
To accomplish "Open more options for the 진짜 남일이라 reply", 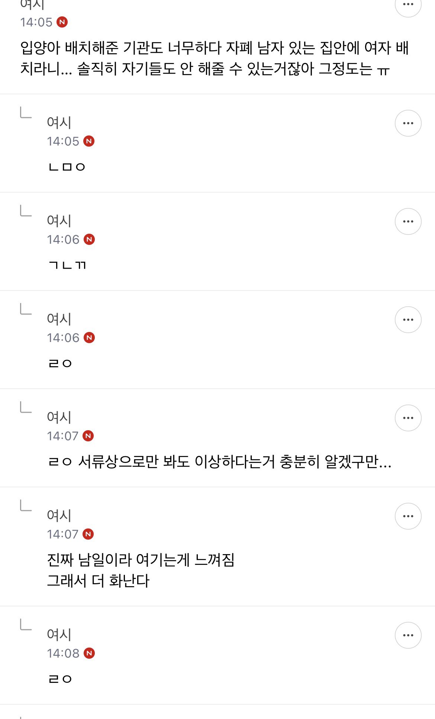I will pos(408,516).
